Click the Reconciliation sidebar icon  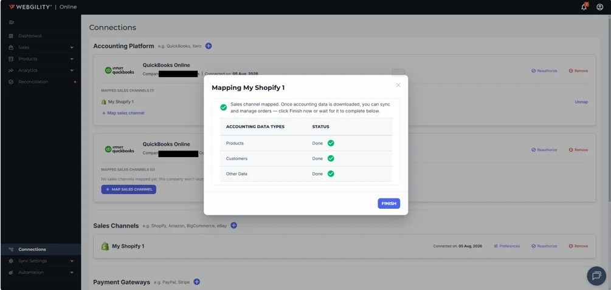11,82
